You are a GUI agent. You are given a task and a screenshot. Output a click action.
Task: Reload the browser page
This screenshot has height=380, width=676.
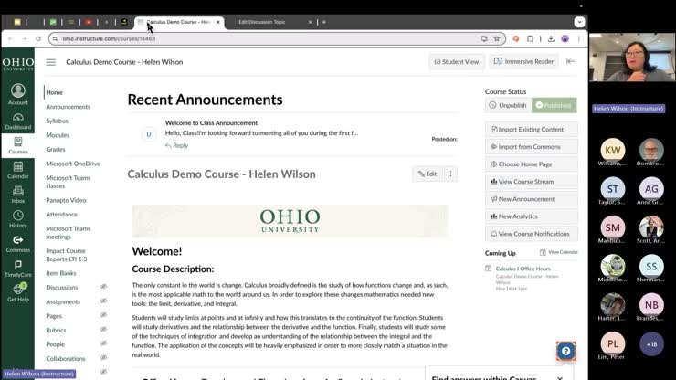tap(38, 38)
